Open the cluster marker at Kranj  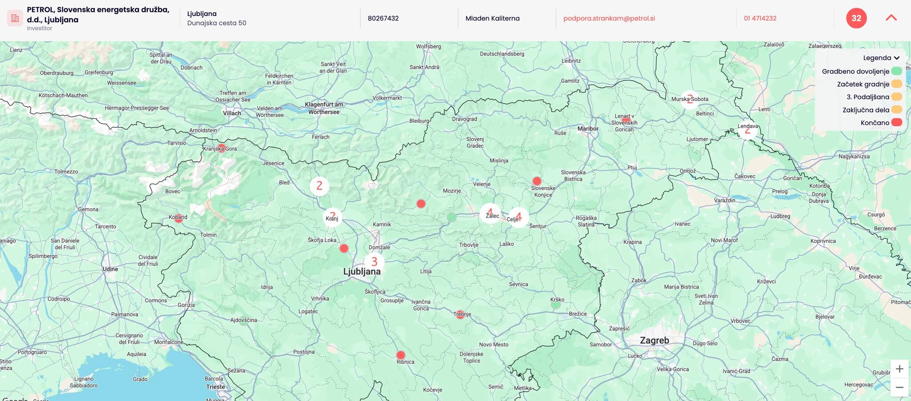point(332,217)
